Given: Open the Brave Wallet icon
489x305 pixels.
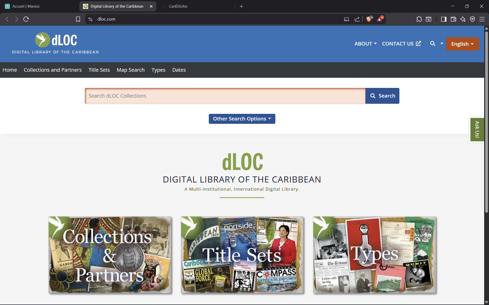Looking at the screenshot, I should click(x=454, y=19).
